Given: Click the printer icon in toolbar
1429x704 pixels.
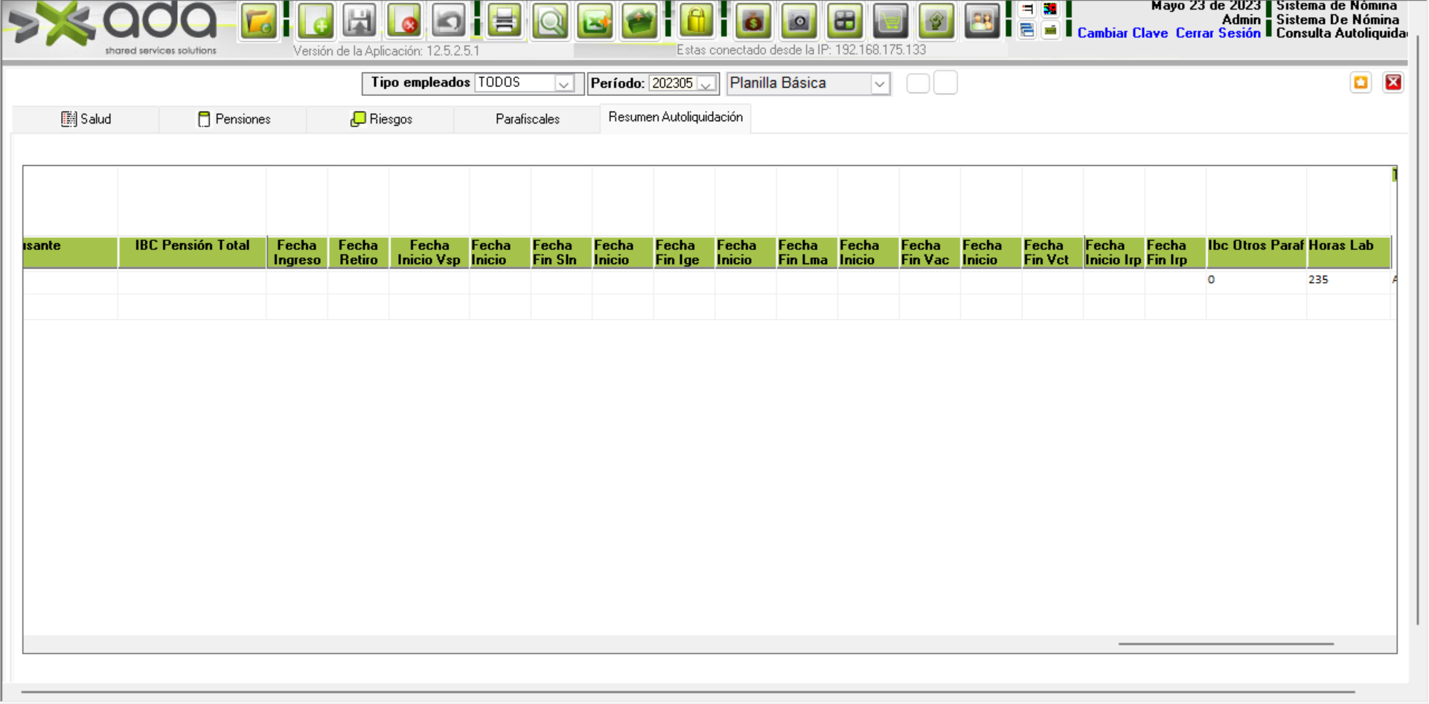Looking at the screenshot, I should 504,21.
